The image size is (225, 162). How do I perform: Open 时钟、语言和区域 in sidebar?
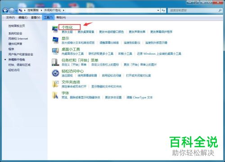(19, 65)
